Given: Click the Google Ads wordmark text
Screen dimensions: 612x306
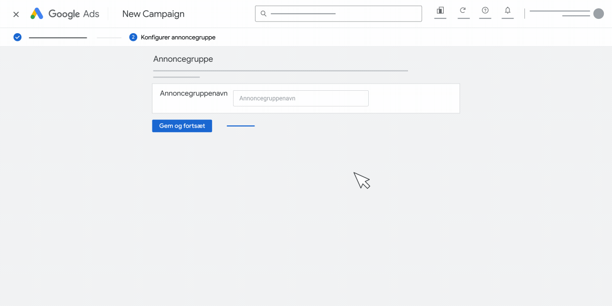Looking at the screenshot, I should [74, 14].
